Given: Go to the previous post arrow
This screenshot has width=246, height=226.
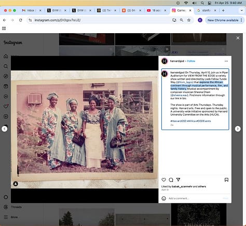Looking at the screenshot, I should click(x=5, y=129).
